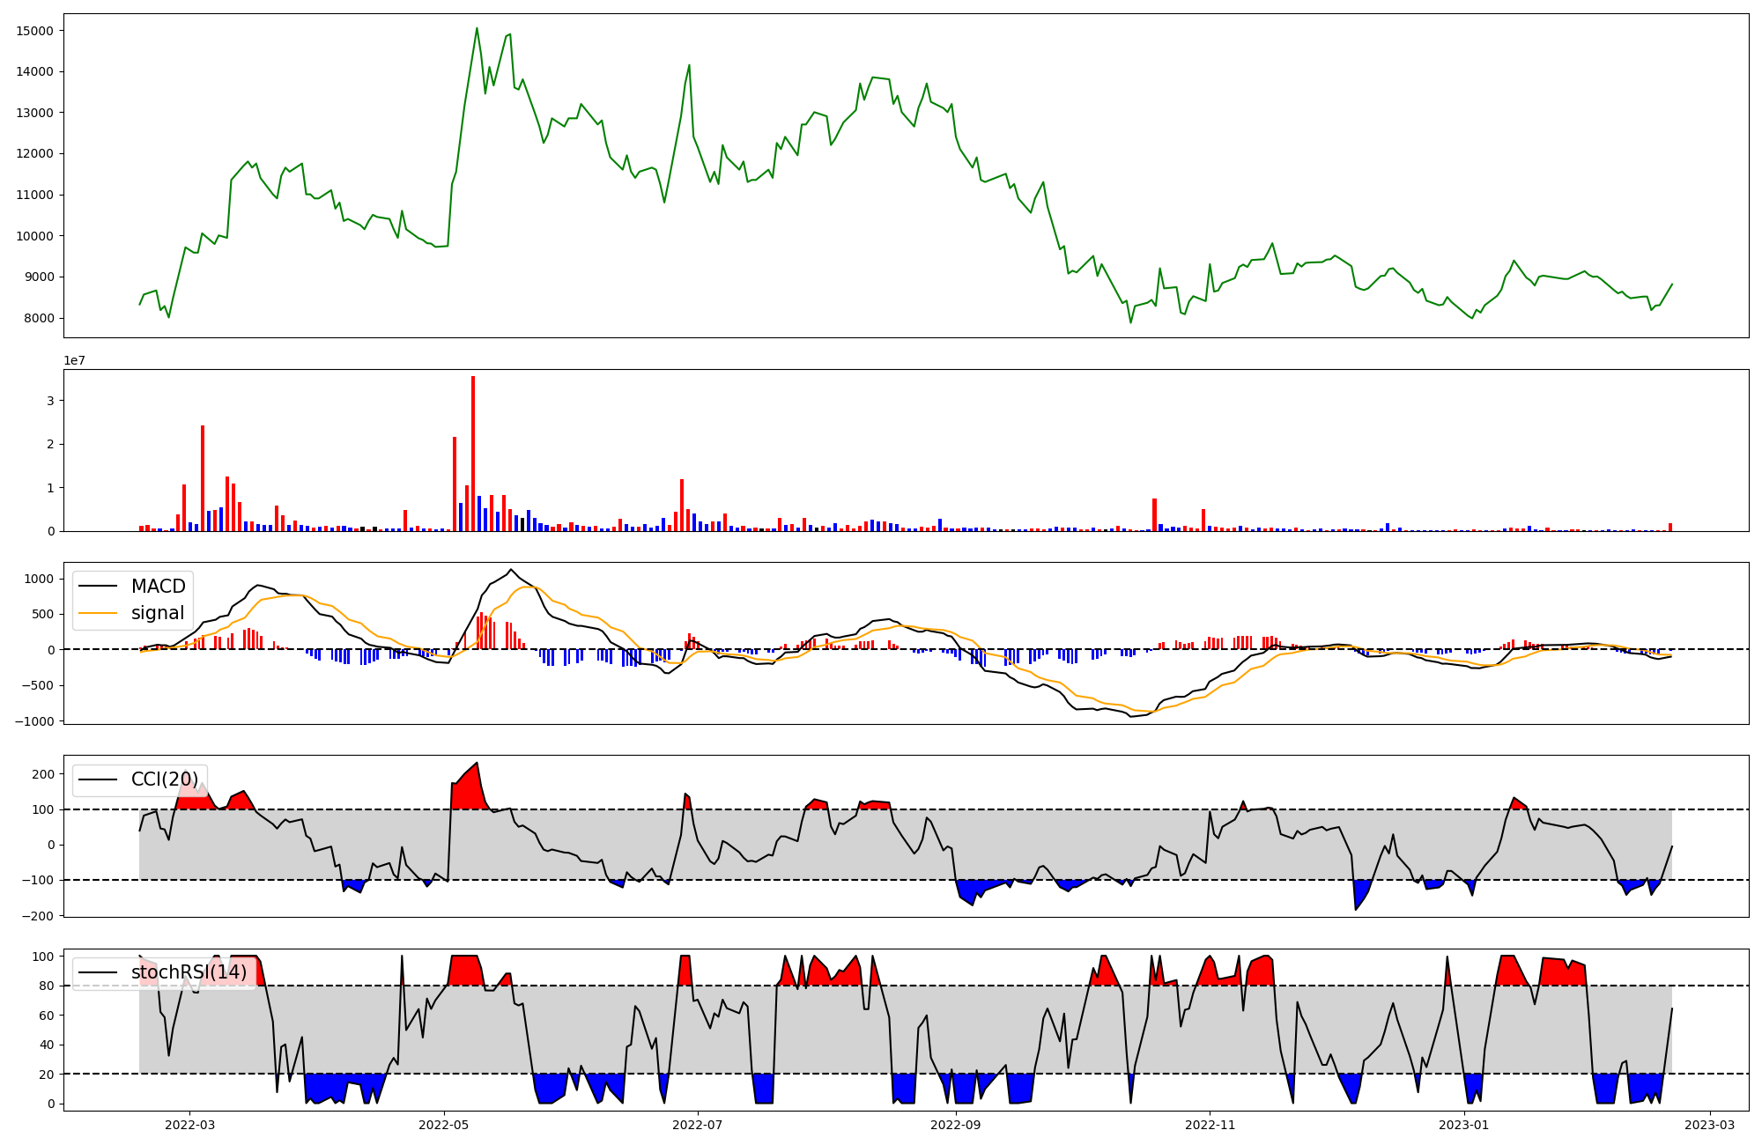Click the 2022-05 date axis label
The image size is (1762, 1145).
[x=444, y=1125]
